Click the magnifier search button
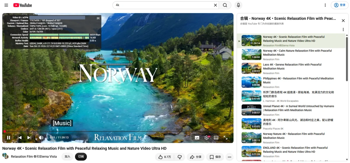Screen dimensions: 350x163 tap(225, 5)
